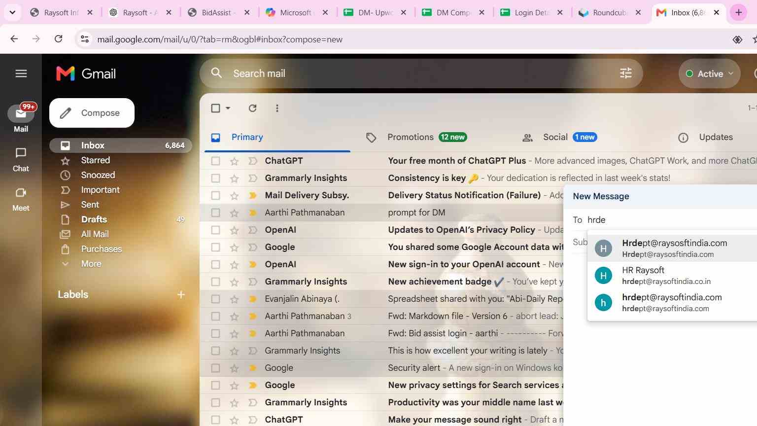This screenshot has width=757, height=426.
Task: Tick the checkbox for Grammarly Insights Consistency email
Action: (x=215, y=178)
